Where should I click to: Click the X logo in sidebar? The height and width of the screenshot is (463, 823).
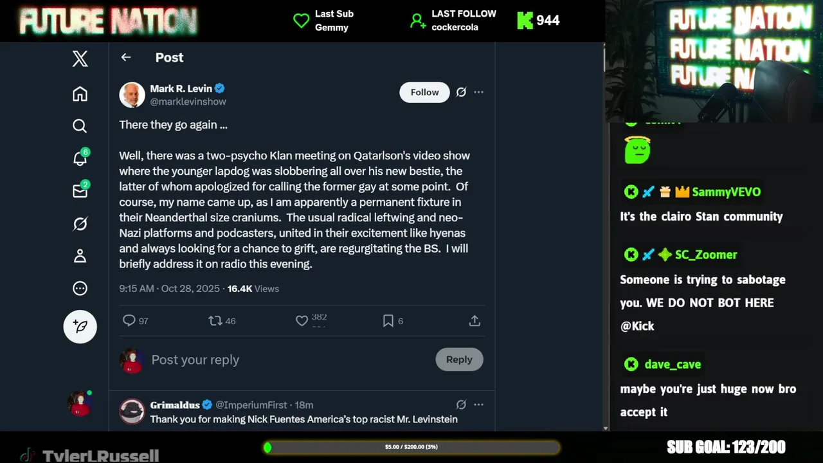pos(80,59)
